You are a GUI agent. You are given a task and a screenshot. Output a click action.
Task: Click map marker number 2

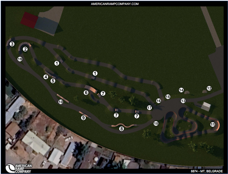[x=25, y=49]
